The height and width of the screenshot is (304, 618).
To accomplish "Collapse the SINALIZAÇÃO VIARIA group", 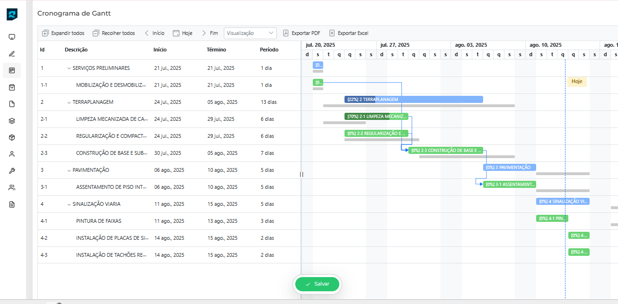I will pyautogui.click(x=69, y=204).
